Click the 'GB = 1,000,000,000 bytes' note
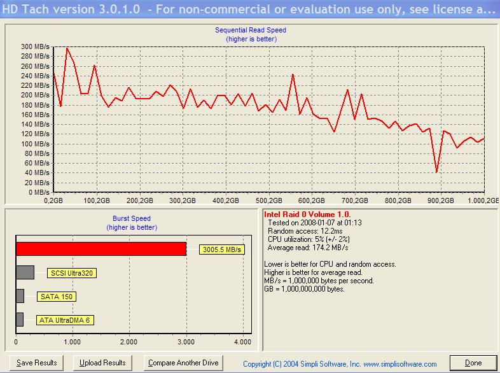The width and height of the screenshot is (500, 373). pos(304,289)
